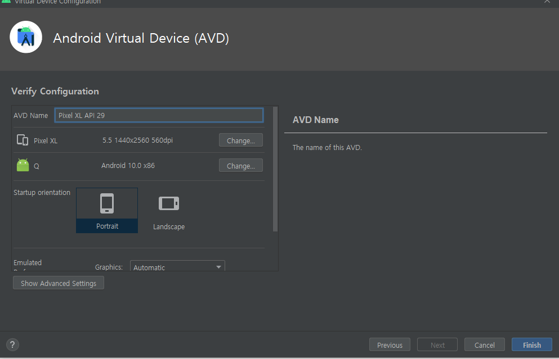Click the Android icon in the title bar
The height and width of the screenshot is (359, 559).
point(6,2)
